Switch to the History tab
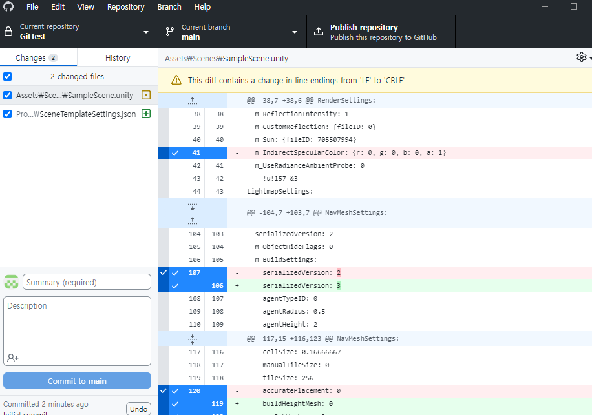 118,57
